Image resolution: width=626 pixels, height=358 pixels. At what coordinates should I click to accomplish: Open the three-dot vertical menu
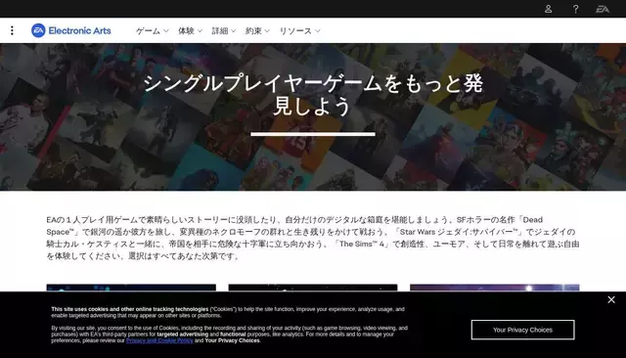tap(12, 30)
